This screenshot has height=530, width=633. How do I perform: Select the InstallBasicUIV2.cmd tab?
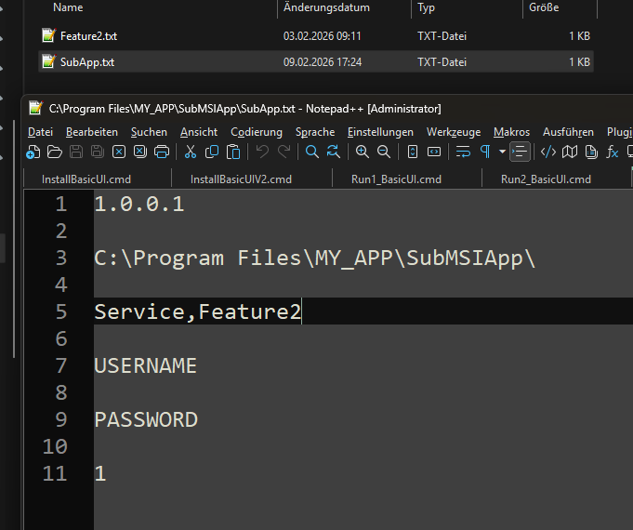point(241,179)
